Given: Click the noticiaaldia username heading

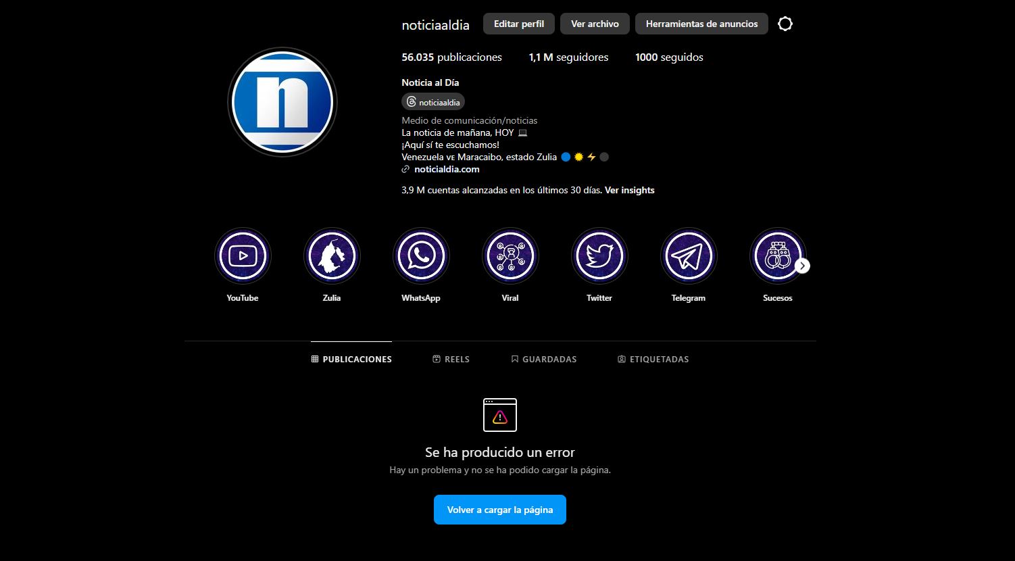Looking at the screenshot, I should point(435,25).
